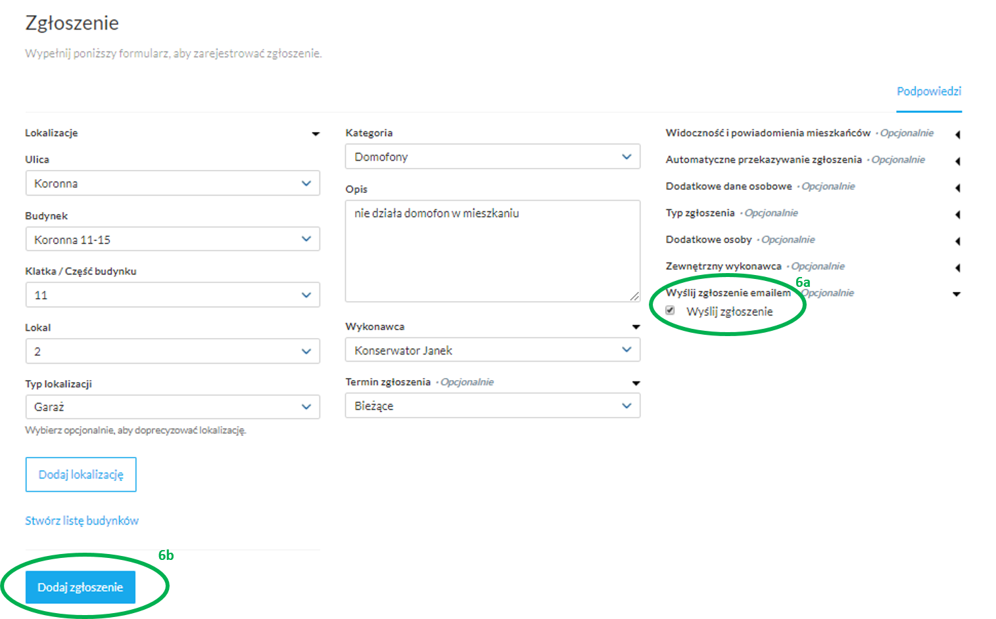Switch to the Podpowiedzi tab
Screen dimensions: 996x619
[x=929, y=91]
